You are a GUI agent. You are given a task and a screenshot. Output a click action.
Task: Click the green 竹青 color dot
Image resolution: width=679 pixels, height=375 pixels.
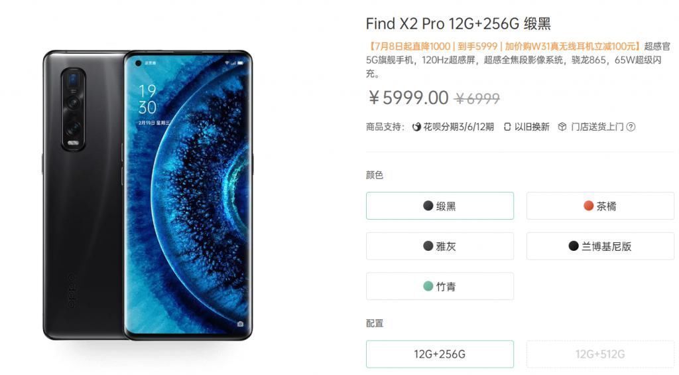pyautogui.click(x=428, y=286)
